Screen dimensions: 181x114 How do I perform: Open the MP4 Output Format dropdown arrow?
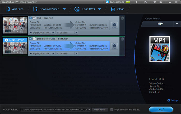[177, 24]
